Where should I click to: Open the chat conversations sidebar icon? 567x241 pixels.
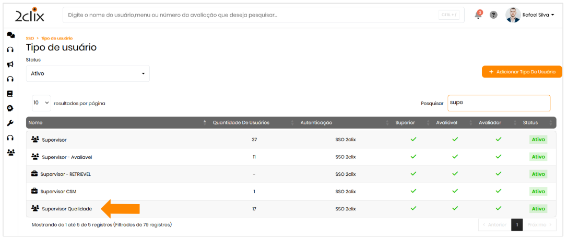(x=10, y=35)
